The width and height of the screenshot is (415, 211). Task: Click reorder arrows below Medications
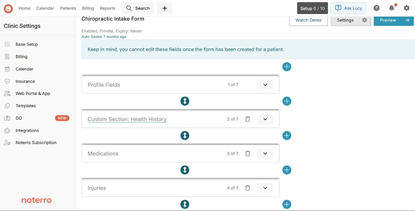[x=185, y=170]
